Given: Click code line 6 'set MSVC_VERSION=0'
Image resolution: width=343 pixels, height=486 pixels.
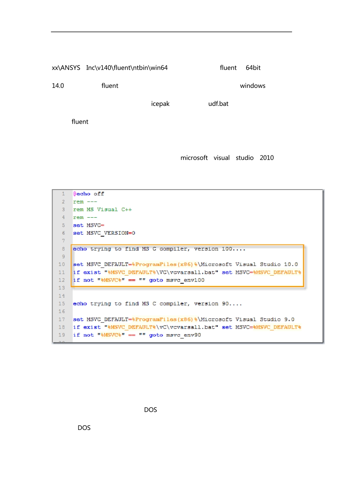Looking at the screenshot, I should (x=104, y=233).
